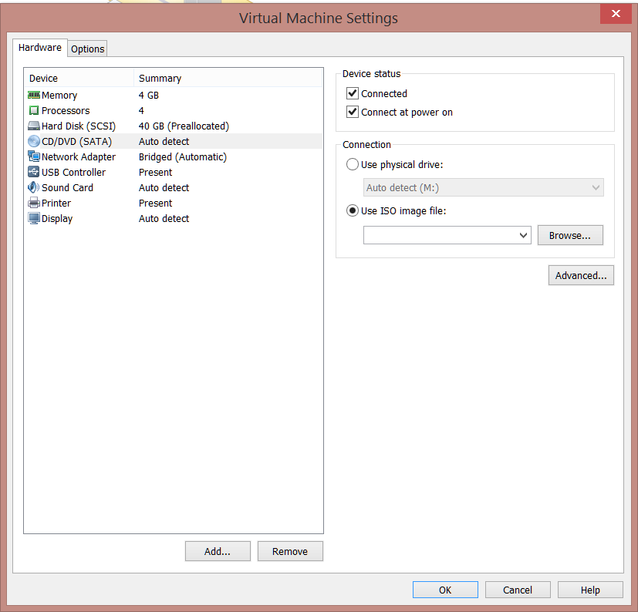Image resolution: width=638 pixels, height=612 pixels.
Task: Uncheck the Connected checkbox
Action: pos(353,93)
